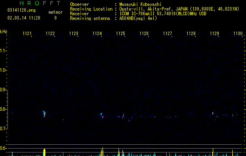Click the Receiving antenna label
Screen dimensions: 246x156
point(90,18)
